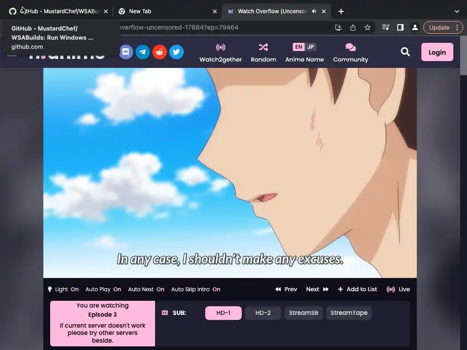This screenshot has height=350, width=467.
Task: Open the Reddit social icon
Action: pyautogui.click(x=160, y=52)
